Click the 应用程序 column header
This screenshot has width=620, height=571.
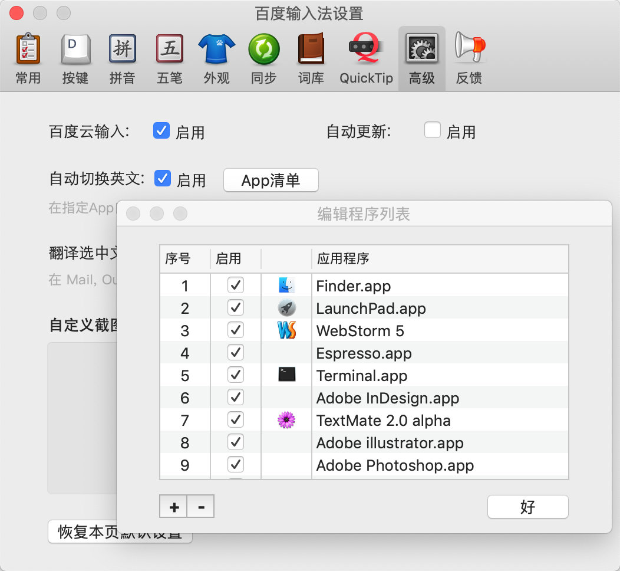point(439,259)
